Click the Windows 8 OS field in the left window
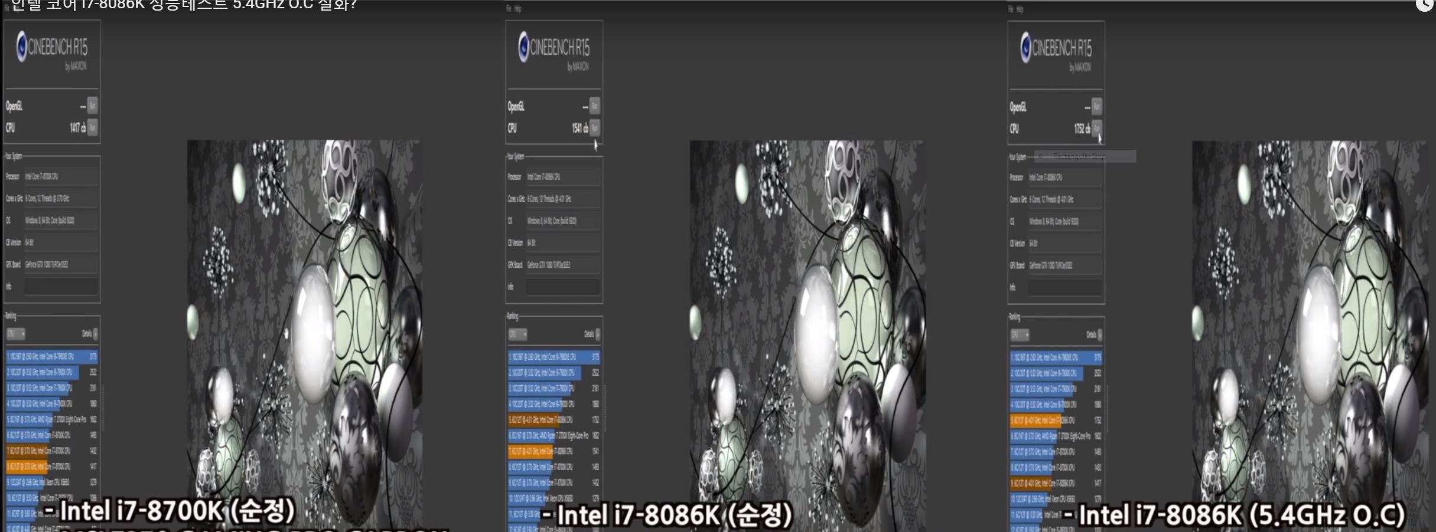 [61, 221]
